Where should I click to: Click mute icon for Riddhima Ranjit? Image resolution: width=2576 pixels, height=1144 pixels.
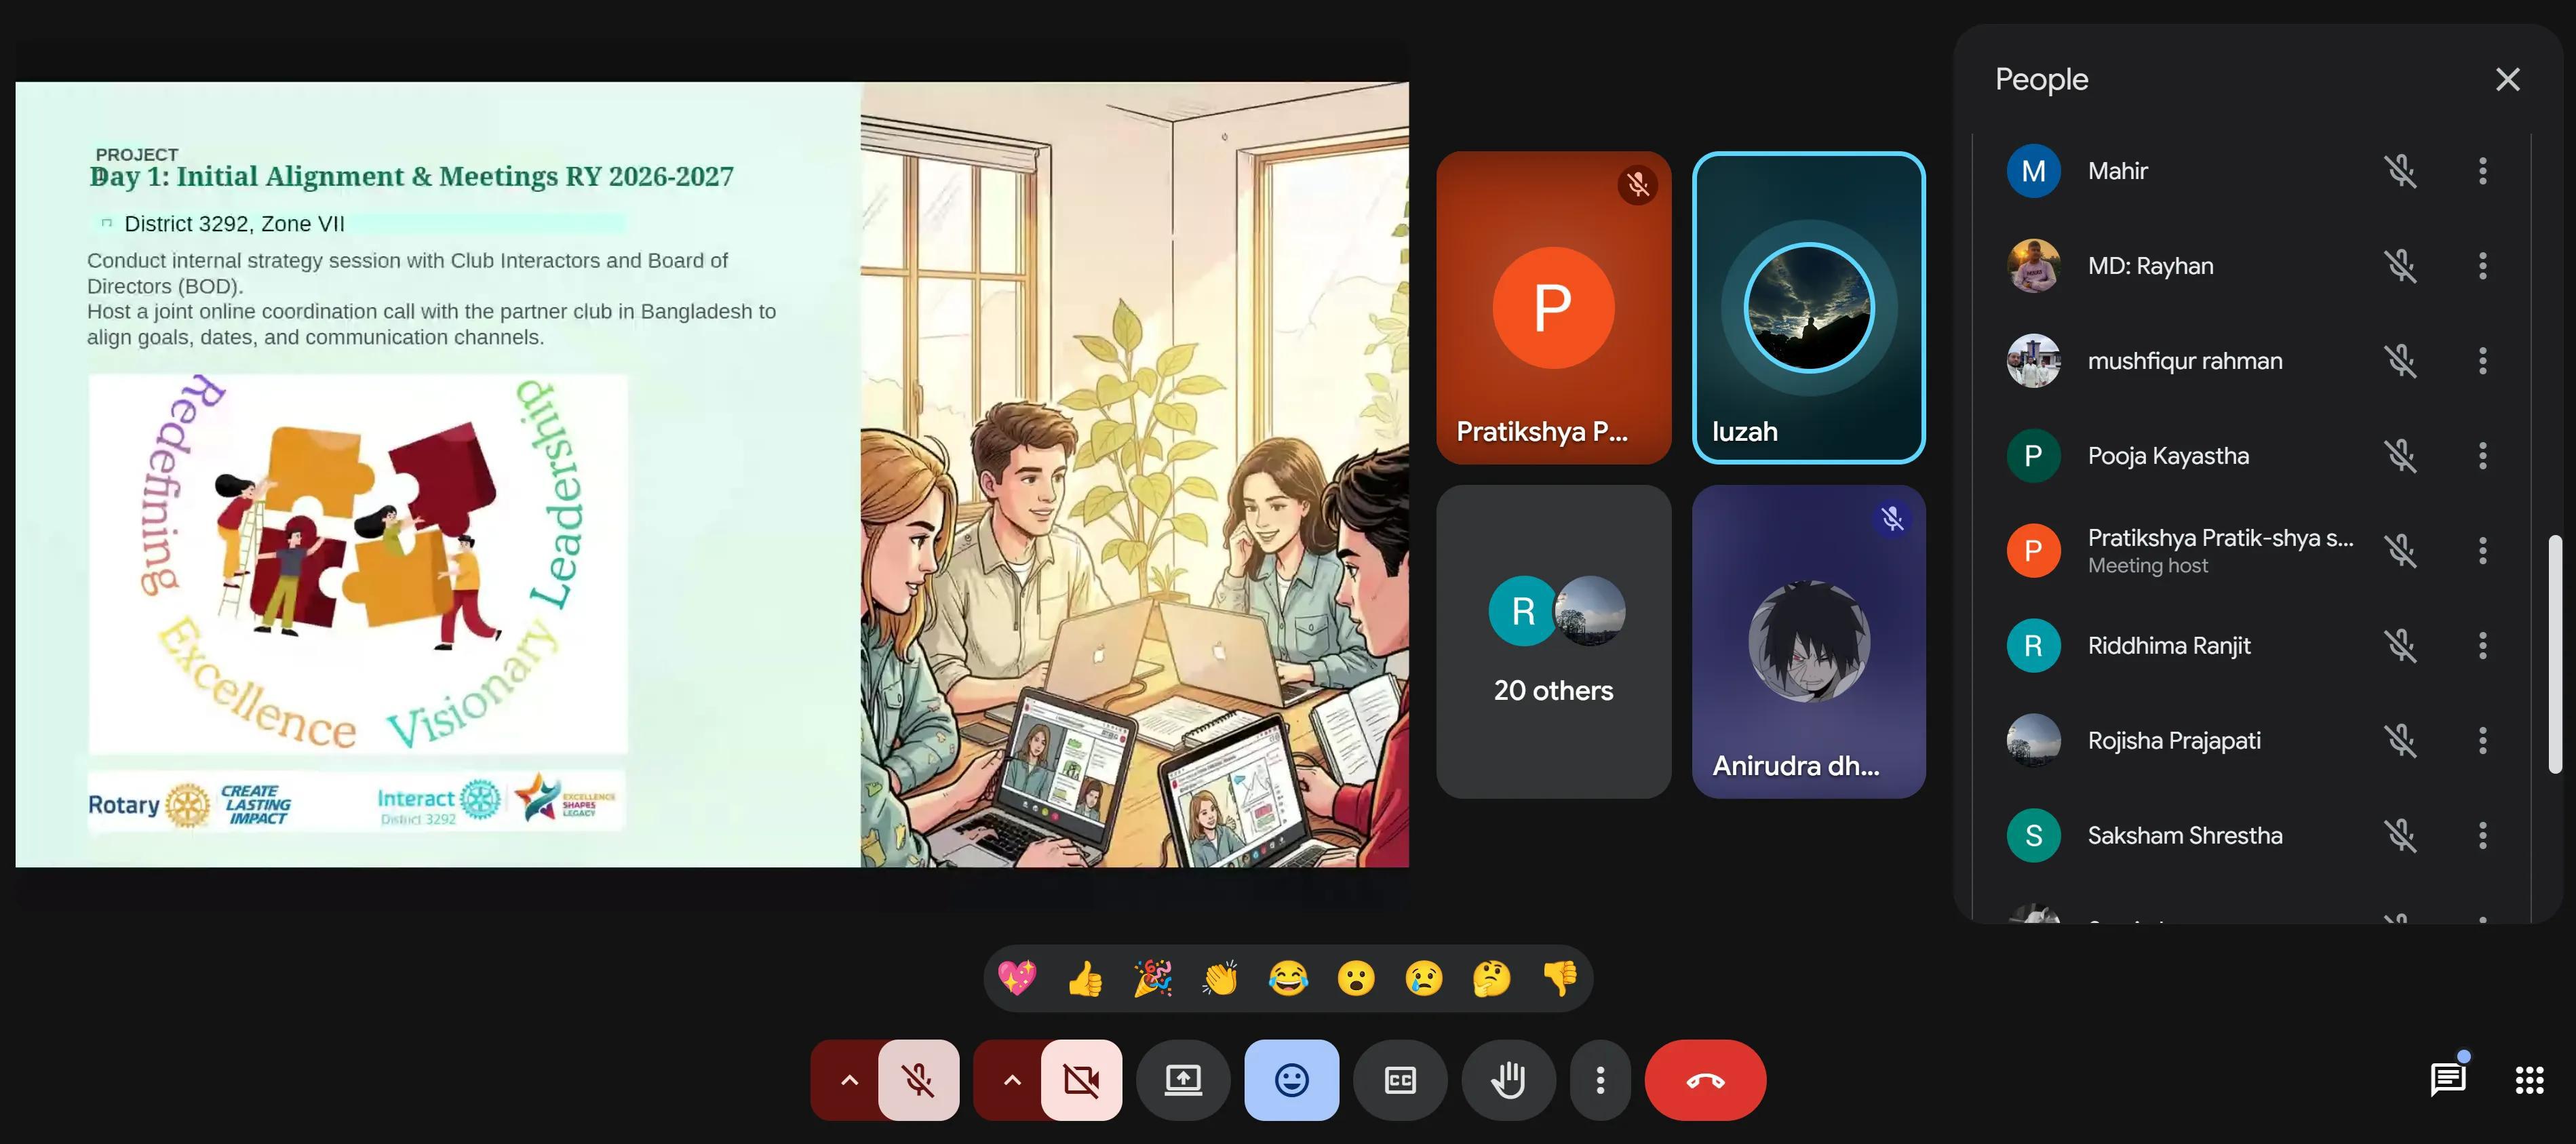(2400, 646)
